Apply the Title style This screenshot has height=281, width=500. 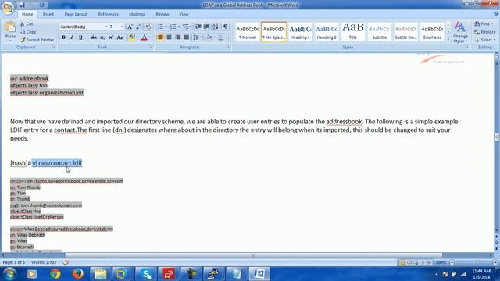[353, 32]
